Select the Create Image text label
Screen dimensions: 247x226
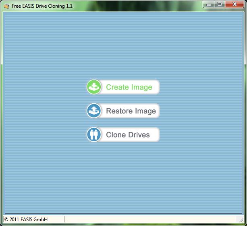pyautogui.click(x=129, y=87)
